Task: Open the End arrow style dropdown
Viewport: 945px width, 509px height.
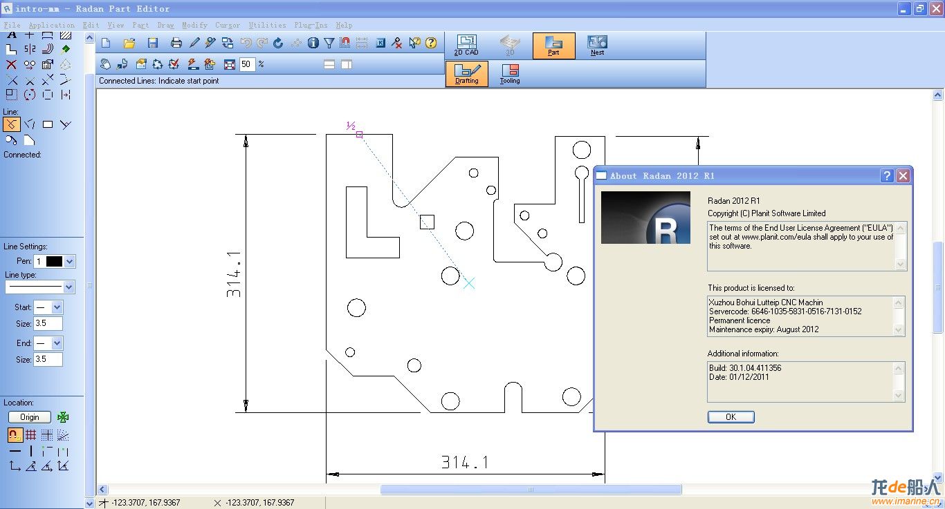Action: pyautogui.click(x=57, y=343)
